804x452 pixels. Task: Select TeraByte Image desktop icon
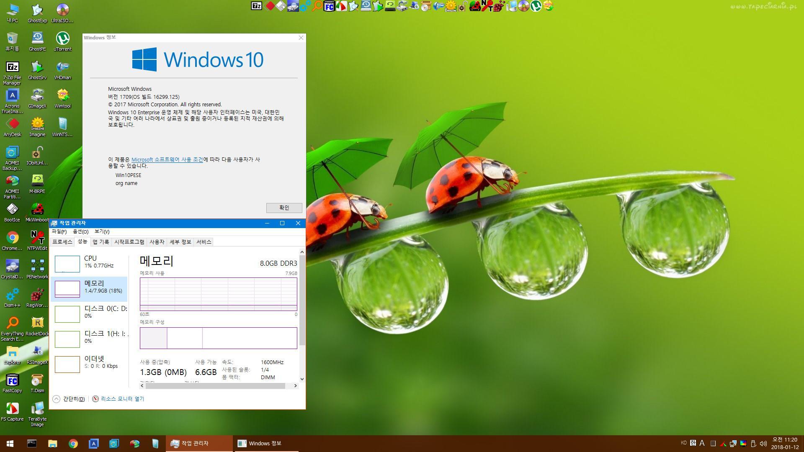pyautogui.click(x=37, y=414)
